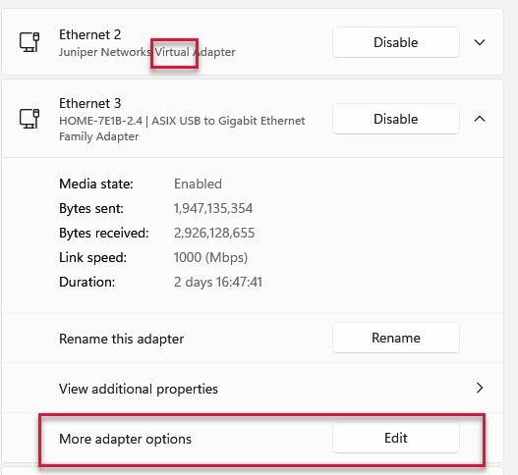Screen dimensions: 518x475
Task: Open View additional properties arrow
Action: click(480, 388)
